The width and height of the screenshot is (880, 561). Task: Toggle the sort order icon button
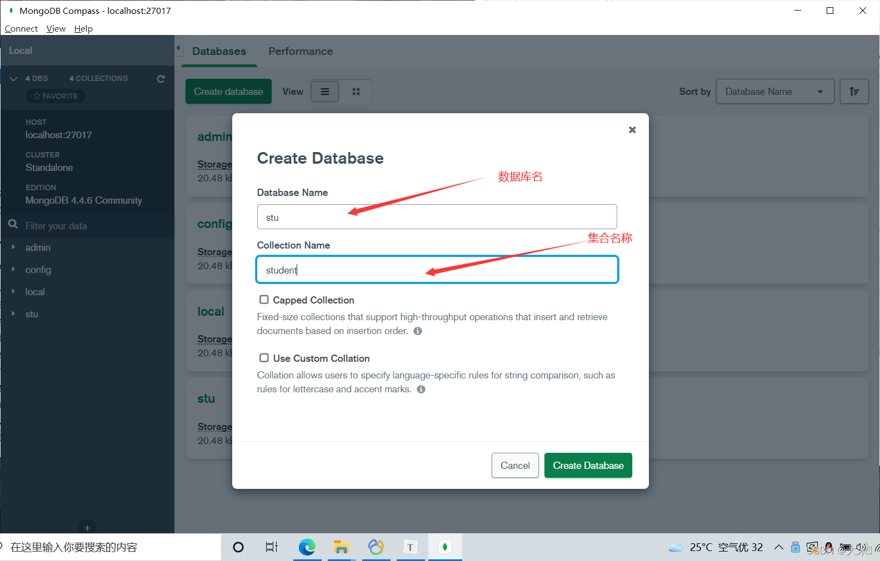click(x=854, y=92)
